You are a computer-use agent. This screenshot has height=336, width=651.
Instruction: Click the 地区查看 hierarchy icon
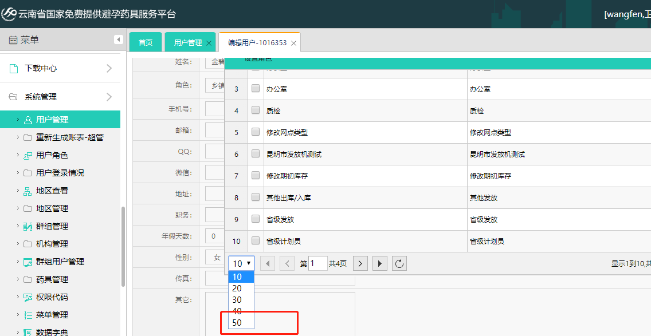tap(28, 191)
